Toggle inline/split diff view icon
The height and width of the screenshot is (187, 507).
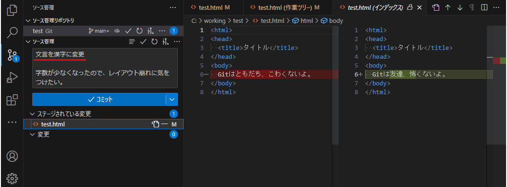(484, 7)
